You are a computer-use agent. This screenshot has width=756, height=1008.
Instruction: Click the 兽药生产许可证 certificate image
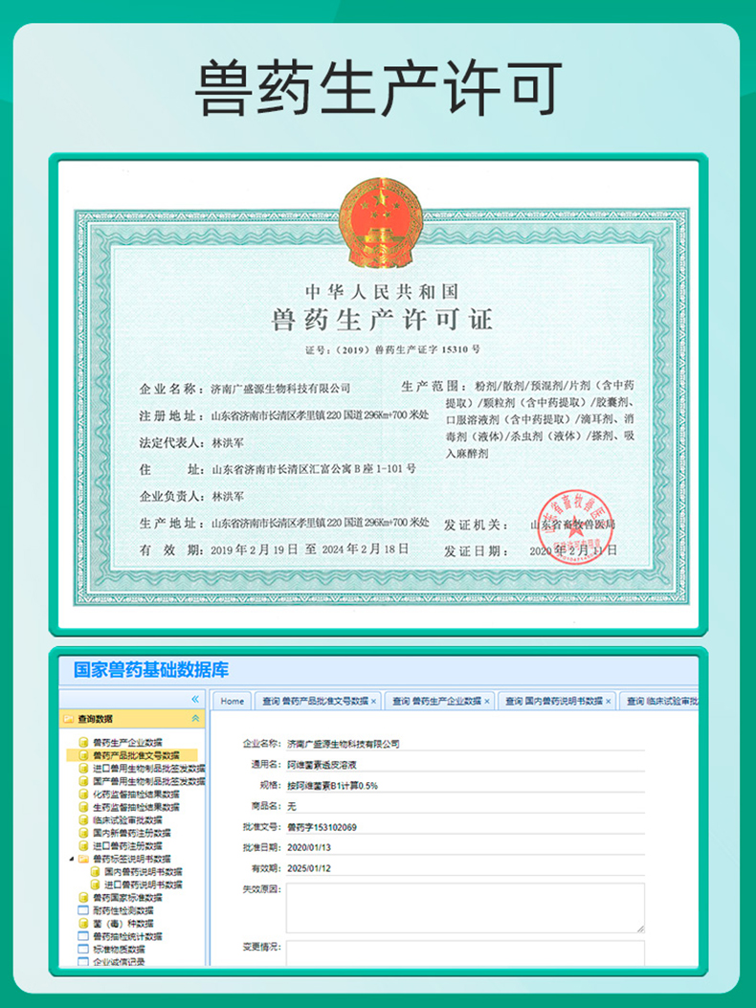pos(381,394)
